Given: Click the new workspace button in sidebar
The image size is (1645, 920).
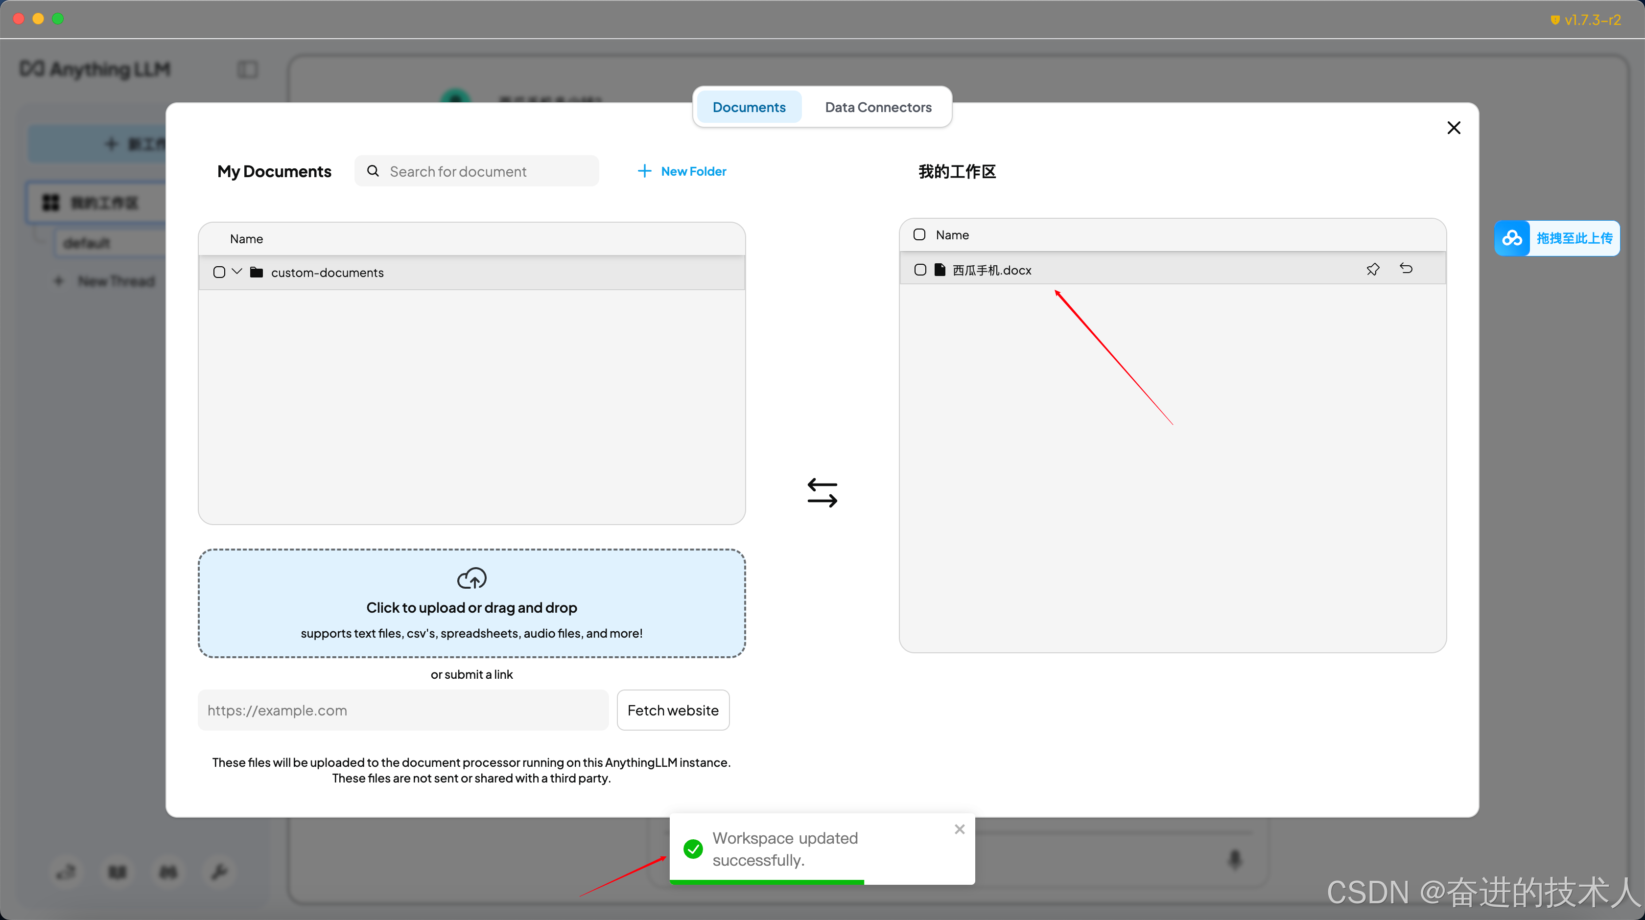Looking at the screenshot, I should point(97,144).
